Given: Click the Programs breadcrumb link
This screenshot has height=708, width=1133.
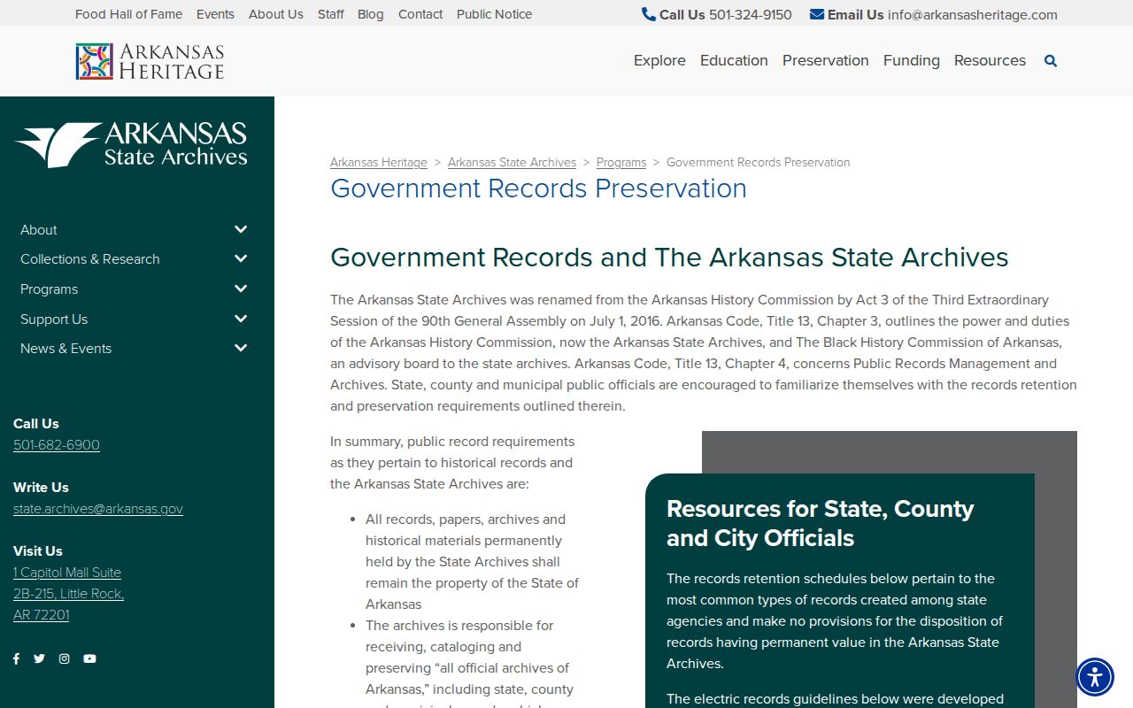Looking at the screenshot, I should click(621, 162).
